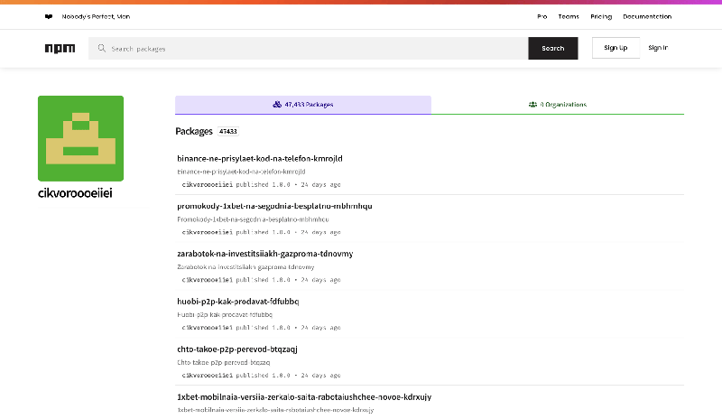Click publisher name under zarabotok package
The height and width of the screenshot is (419, 722).
[x=208, y=280]
